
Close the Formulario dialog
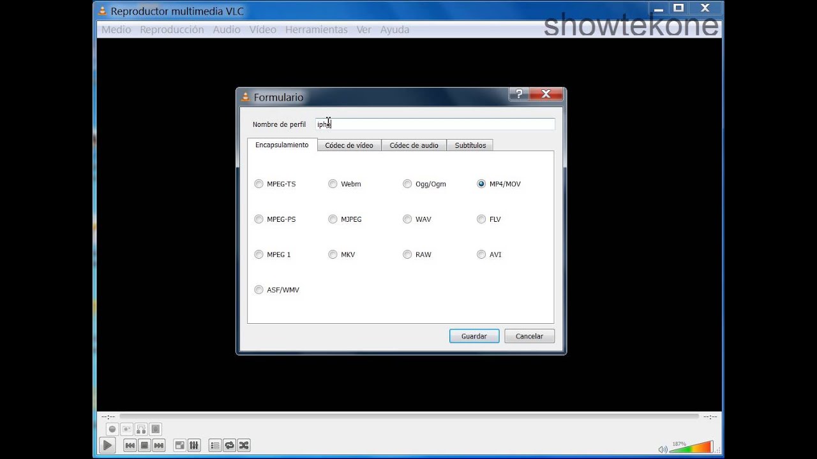(546, 94)
